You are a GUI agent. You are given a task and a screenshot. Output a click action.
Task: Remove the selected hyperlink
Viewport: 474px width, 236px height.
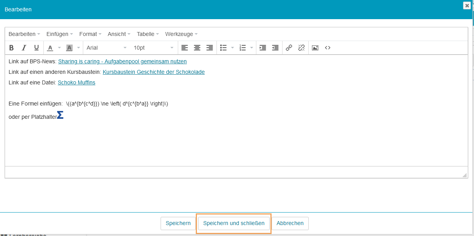(301, 47)
